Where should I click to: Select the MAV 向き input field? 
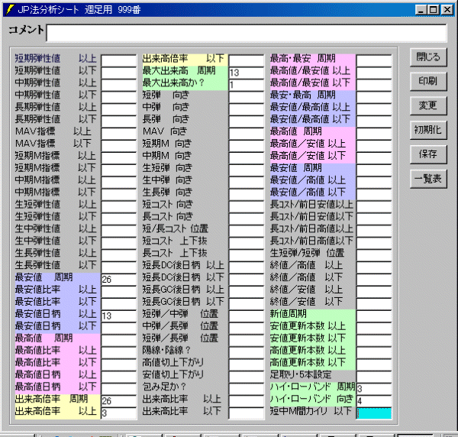pos(247,133)
